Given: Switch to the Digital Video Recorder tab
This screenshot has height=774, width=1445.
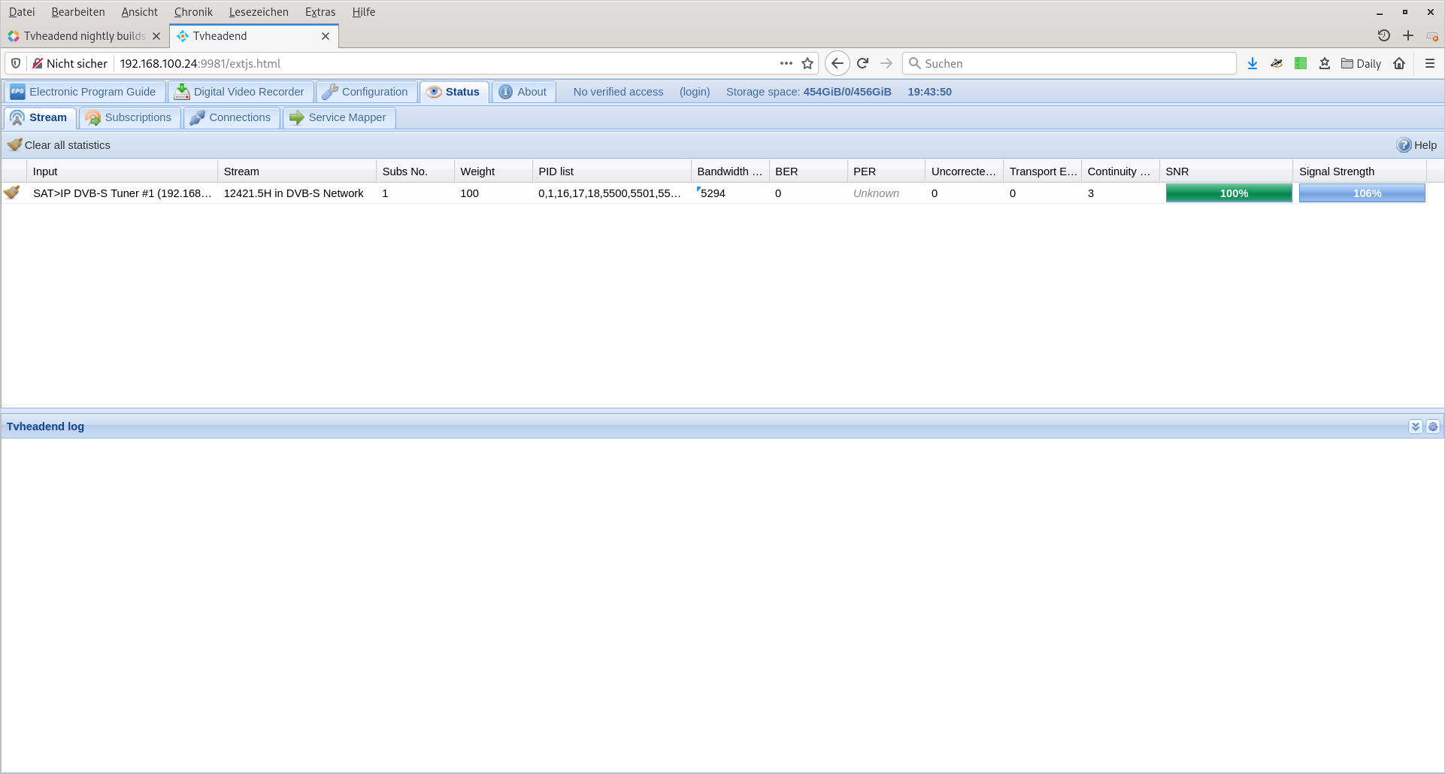Looking at the screenshot, I should click(x=240, y=92).
